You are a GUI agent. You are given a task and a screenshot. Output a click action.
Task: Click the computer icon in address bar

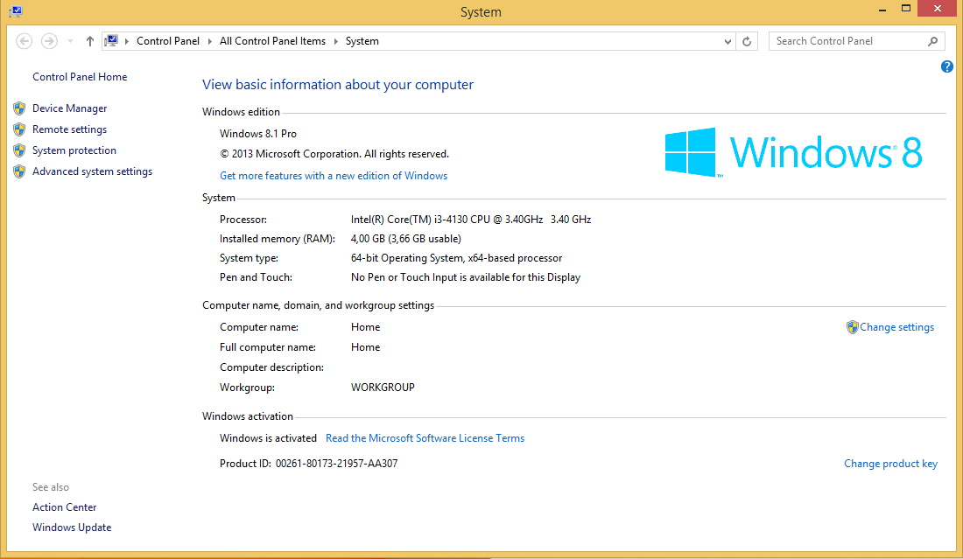point(111,40)
